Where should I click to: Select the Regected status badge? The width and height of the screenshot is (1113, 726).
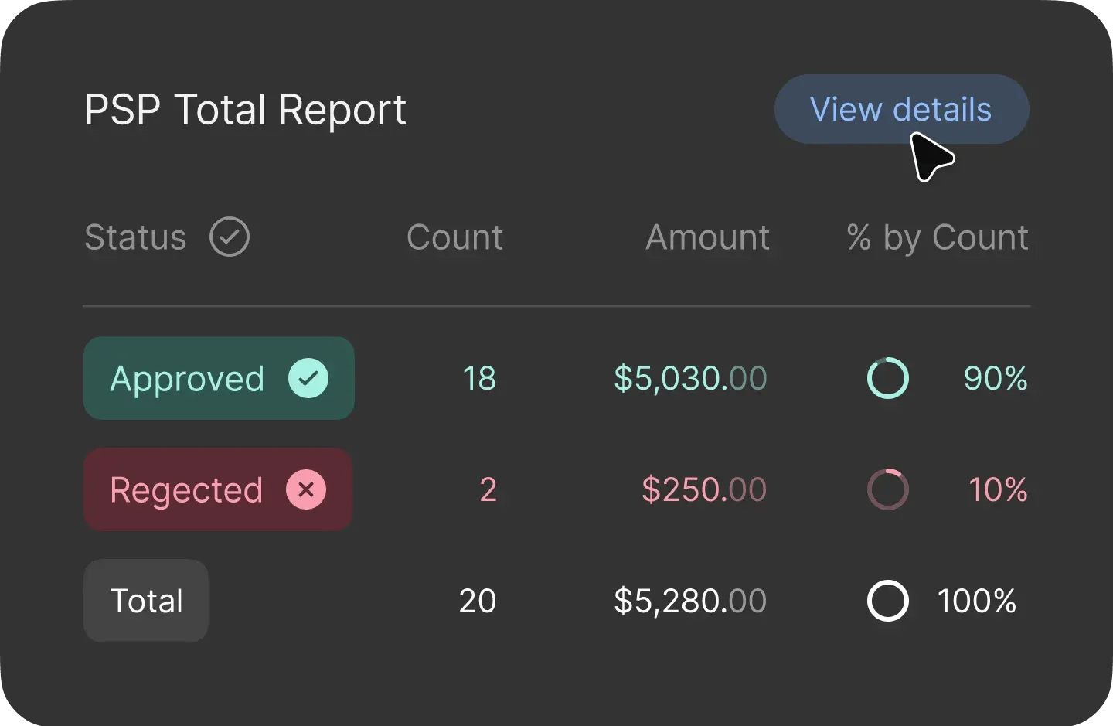218,489
